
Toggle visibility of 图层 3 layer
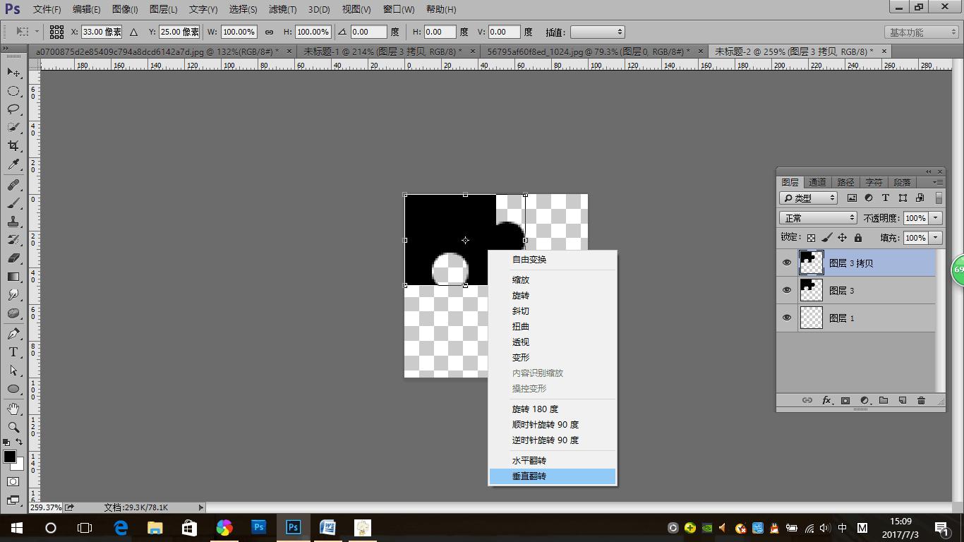(x=787, y=290)
